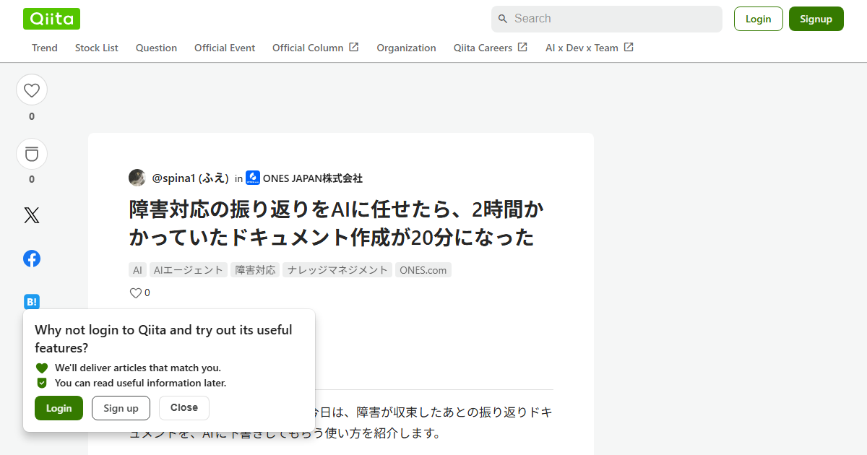Select the 障害対応 tag
Image resolution: width=867 pixels, height=455 pixels.
(255, 270)
